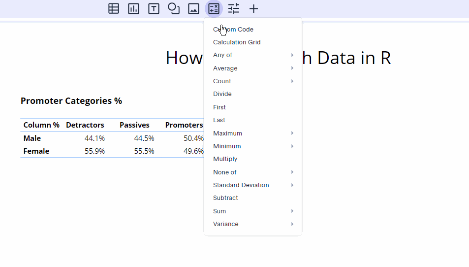This screenshot has width=469, height=267.
Task: Click the Promoter Categories % table title
Action: (x=71, y=101)
